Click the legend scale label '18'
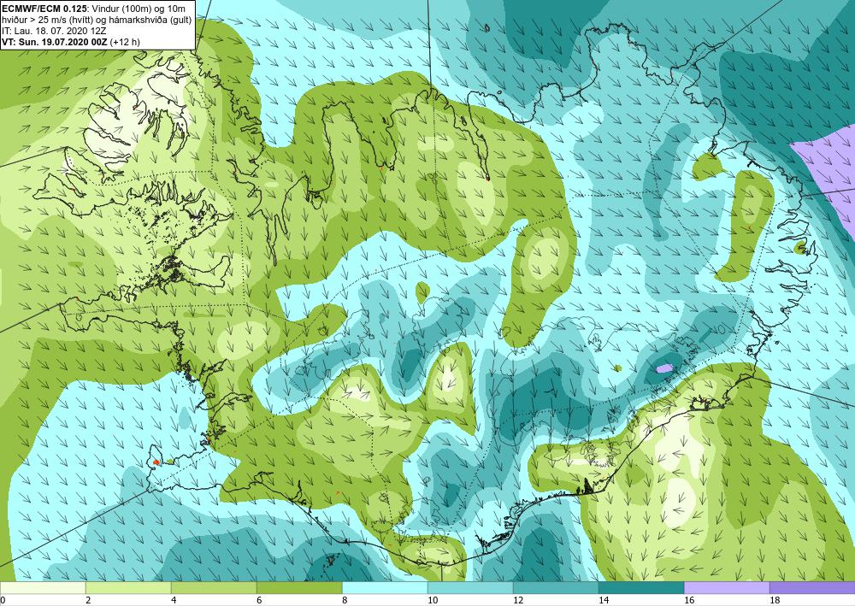Viewport: 855px width, 606px height. [x=775, y=600]
